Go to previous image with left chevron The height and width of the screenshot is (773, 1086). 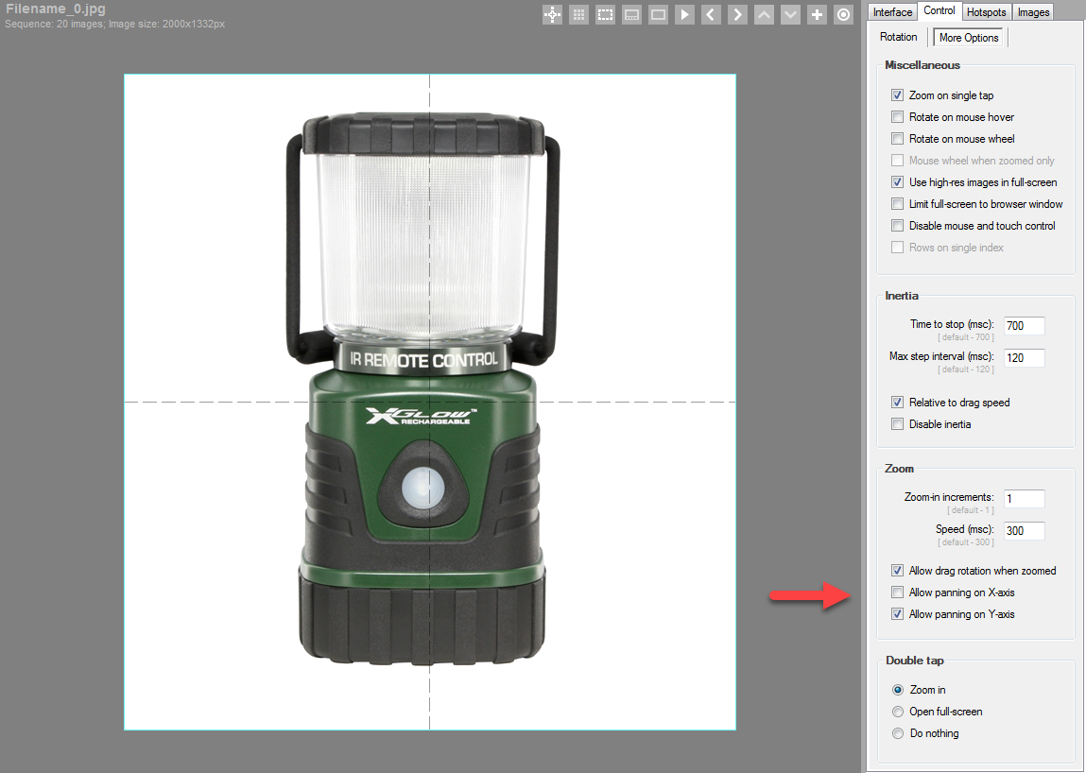(711, 14)
